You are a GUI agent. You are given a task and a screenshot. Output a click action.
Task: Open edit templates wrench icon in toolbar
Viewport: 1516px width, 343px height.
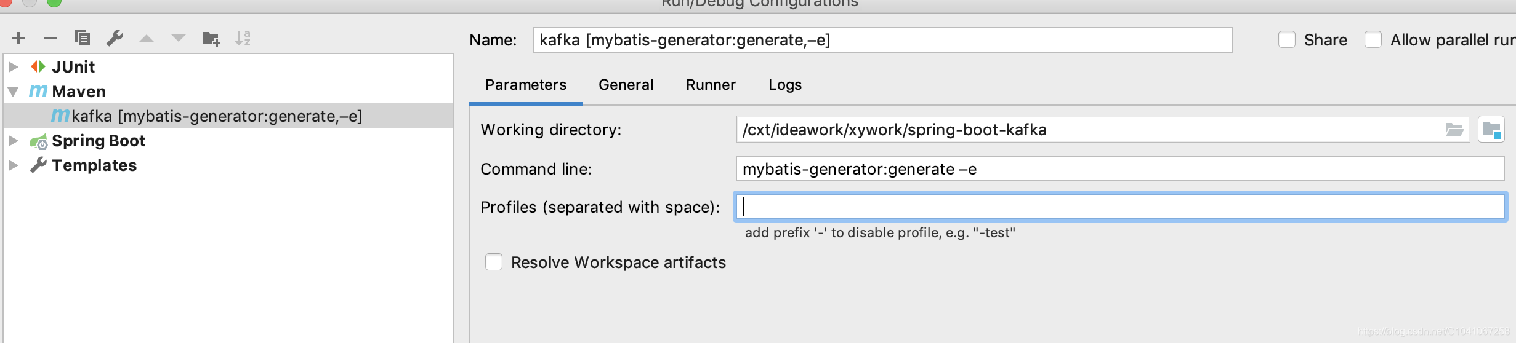[115, 38]
